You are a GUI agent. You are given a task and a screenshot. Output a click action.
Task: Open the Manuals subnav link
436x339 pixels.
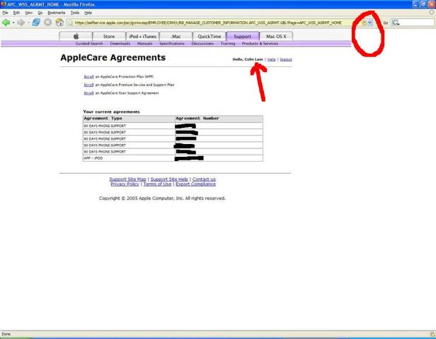(144, 44)
